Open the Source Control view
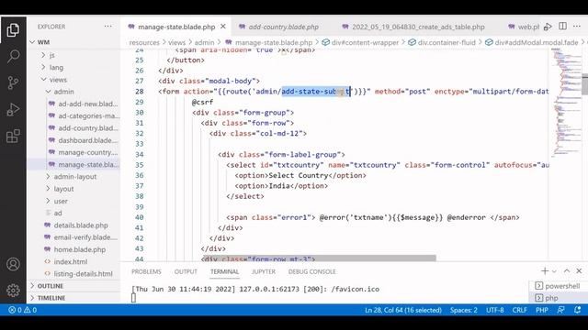 [x=13, y=82]
